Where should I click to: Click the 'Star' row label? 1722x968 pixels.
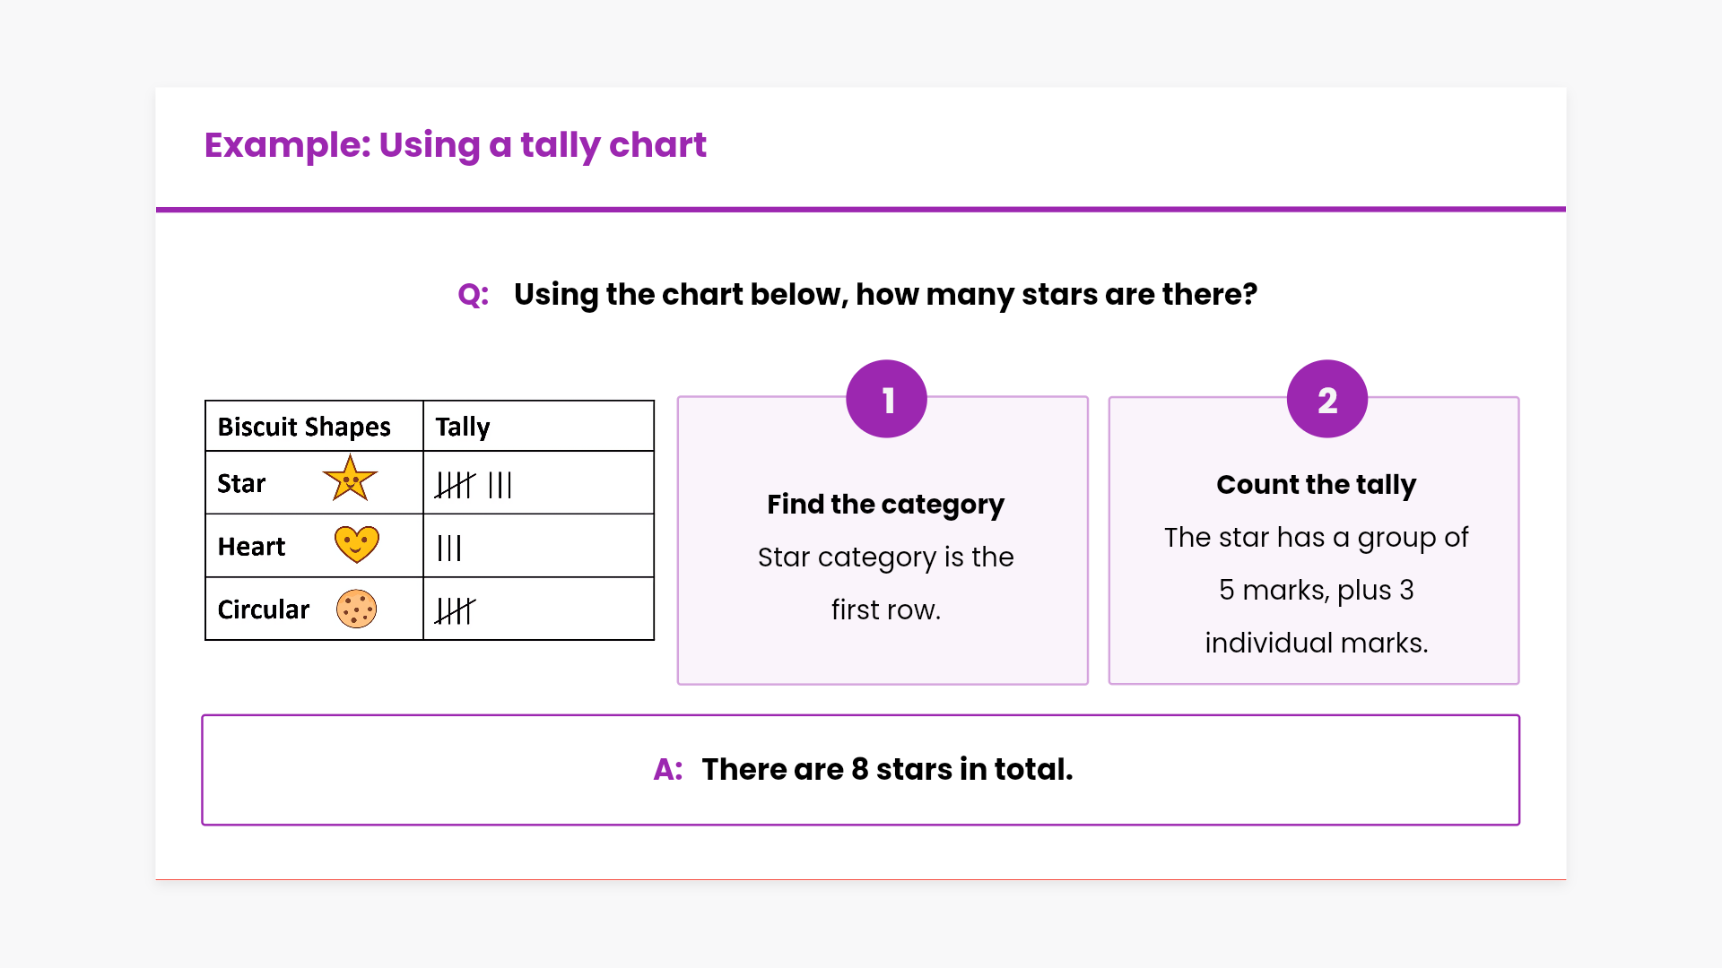(241, 484)
